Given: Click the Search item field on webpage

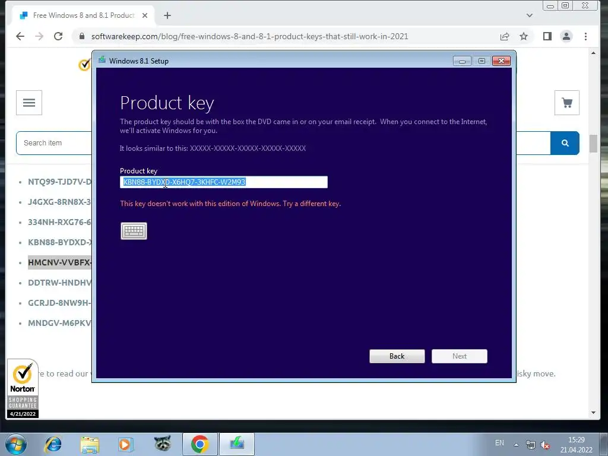Looking at the screenshot, I should pyautogui.click(x=54, y=143).
